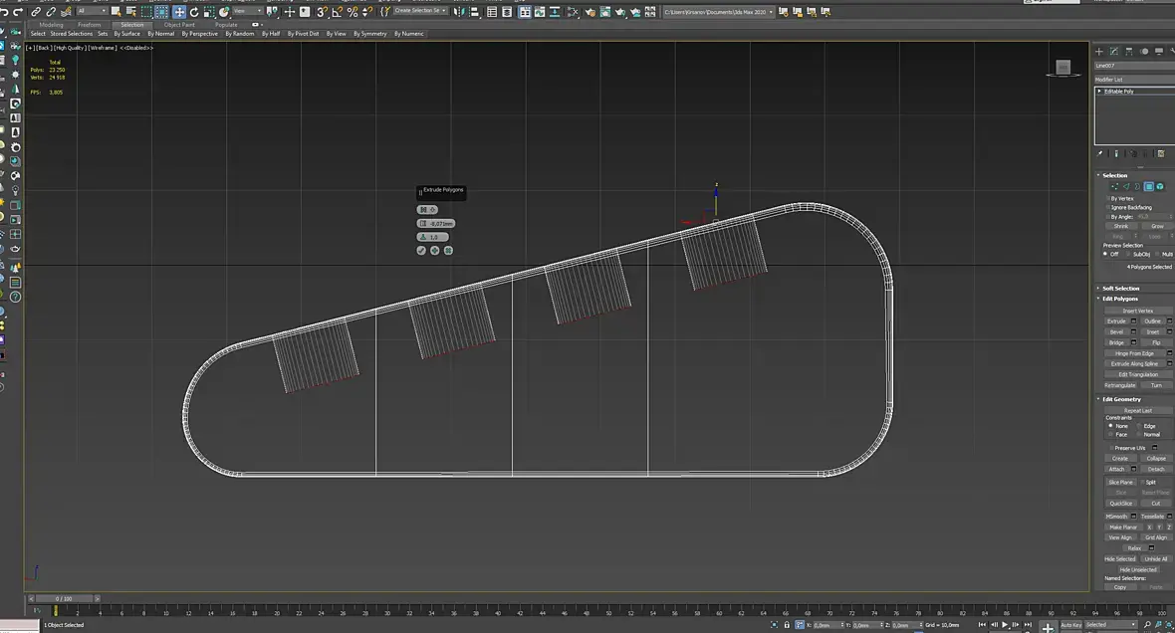Enable the Ignore Backfacing checkbox
Screen dimensions: 1175x633
1107,207
